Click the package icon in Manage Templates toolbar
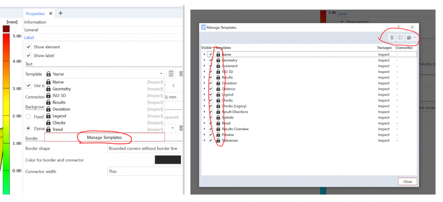The width and height of the screenshot is (443, 202). pos(409,38)
